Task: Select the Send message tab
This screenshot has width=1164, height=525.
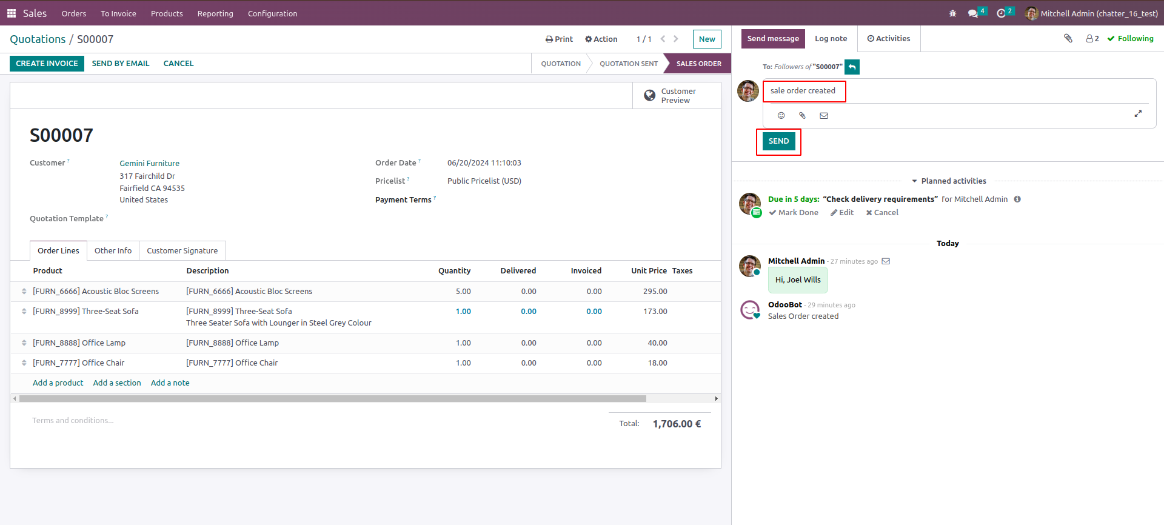Action: tap(773, 38)
